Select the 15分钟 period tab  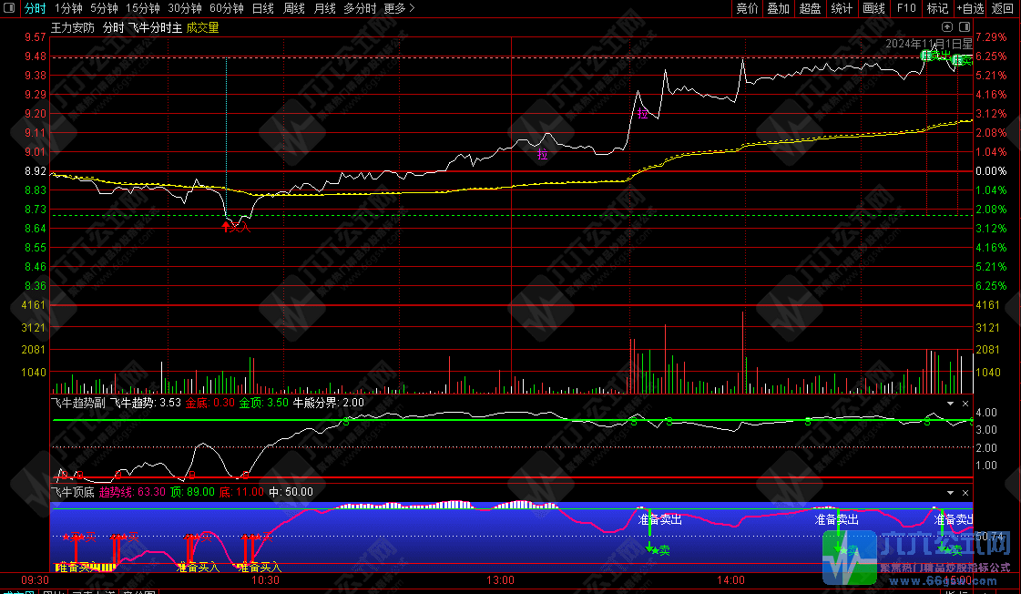[x=143, y=8]
